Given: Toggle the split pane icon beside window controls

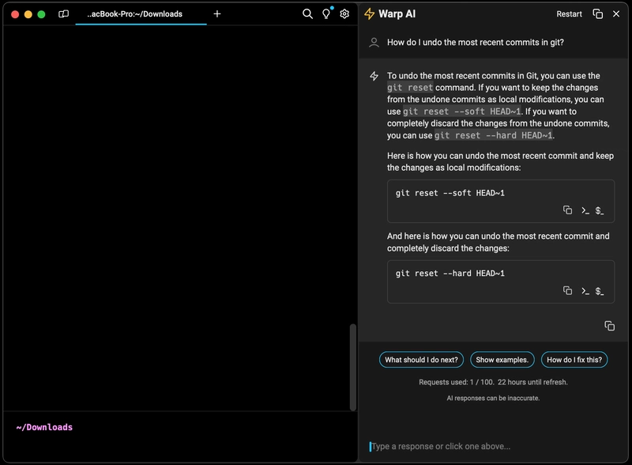Looking at the screenshot, I should [64, 14].
